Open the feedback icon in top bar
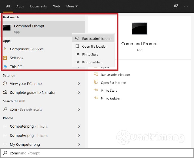Screen dimensions: 194x158 176,6
